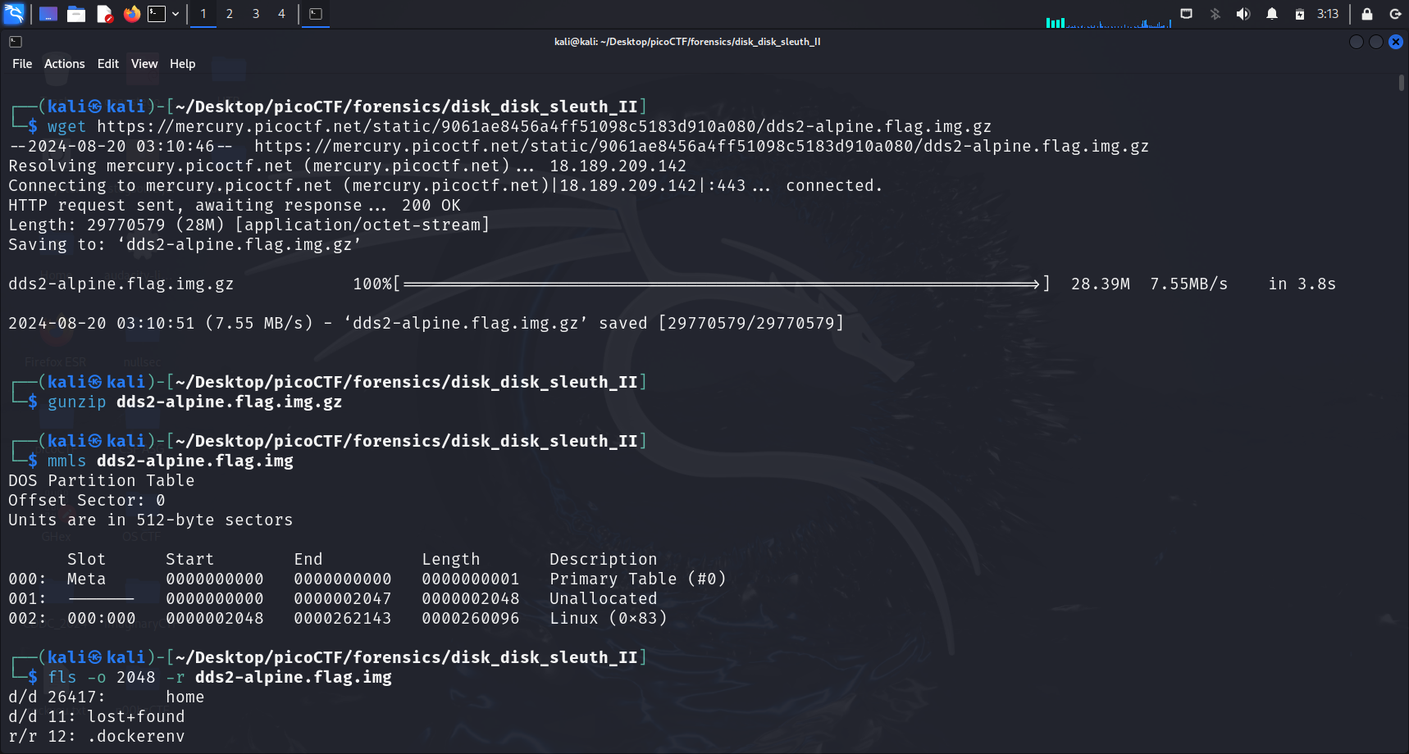Launch the file manager from the panel
The width and height of the screenshot is (1409, 754).
[76, 14]
